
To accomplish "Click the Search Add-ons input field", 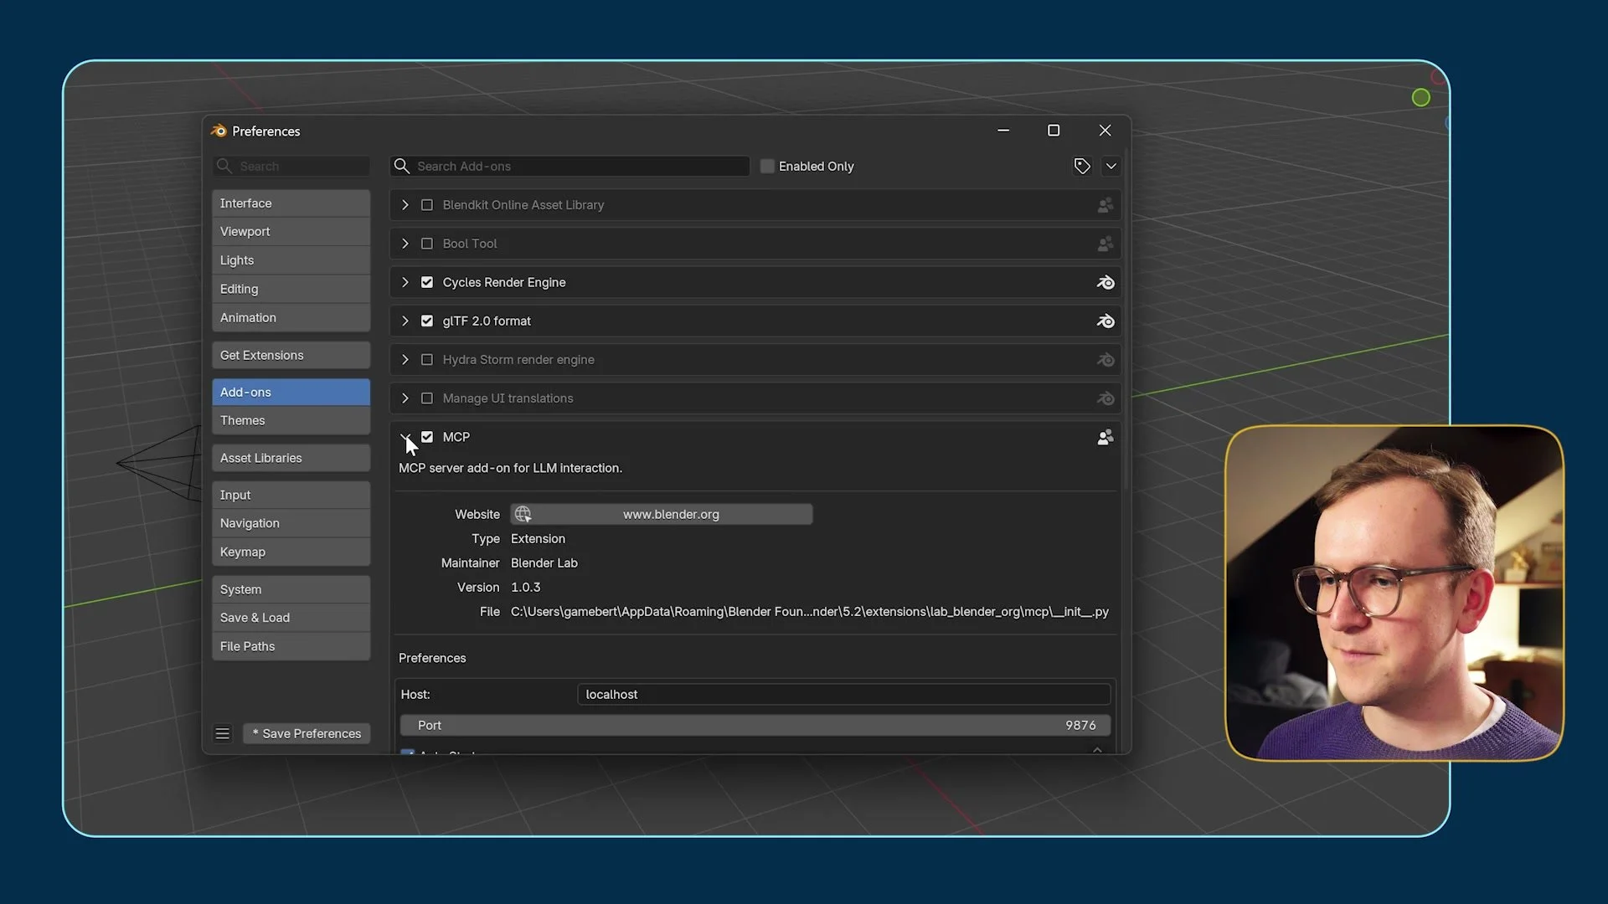I will (570, 166).
